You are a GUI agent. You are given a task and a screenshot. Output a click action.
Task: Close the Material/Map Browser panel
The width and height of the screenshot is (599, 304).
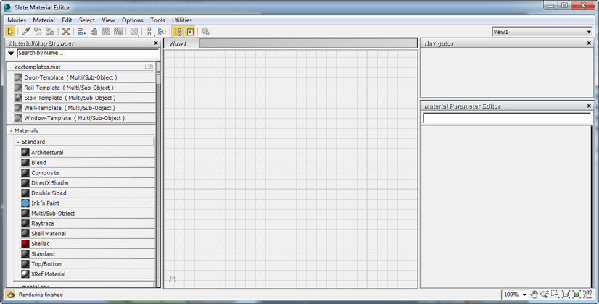[156, 43]
